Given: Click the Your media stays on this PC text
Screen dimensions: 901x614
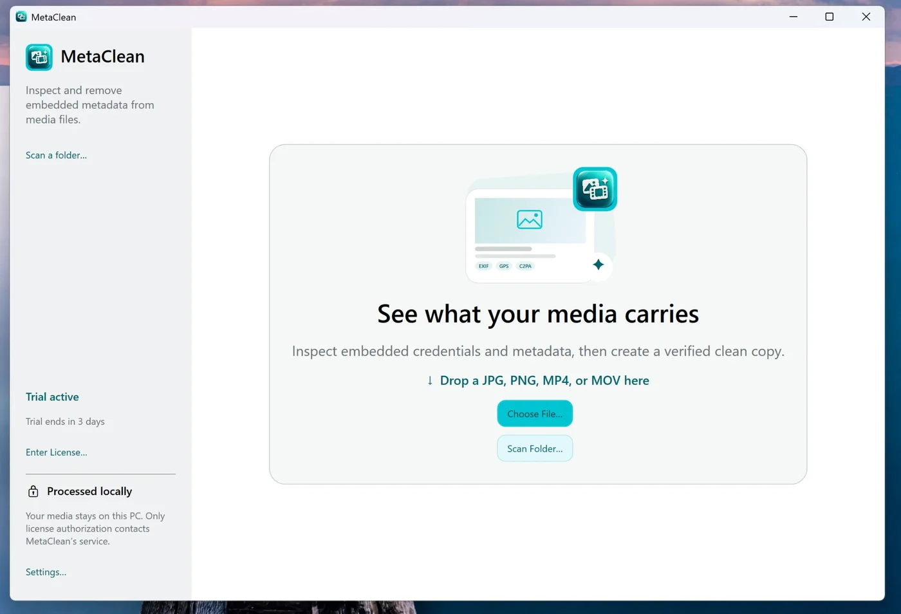Looking at the screenshot, I should (95, 528).
